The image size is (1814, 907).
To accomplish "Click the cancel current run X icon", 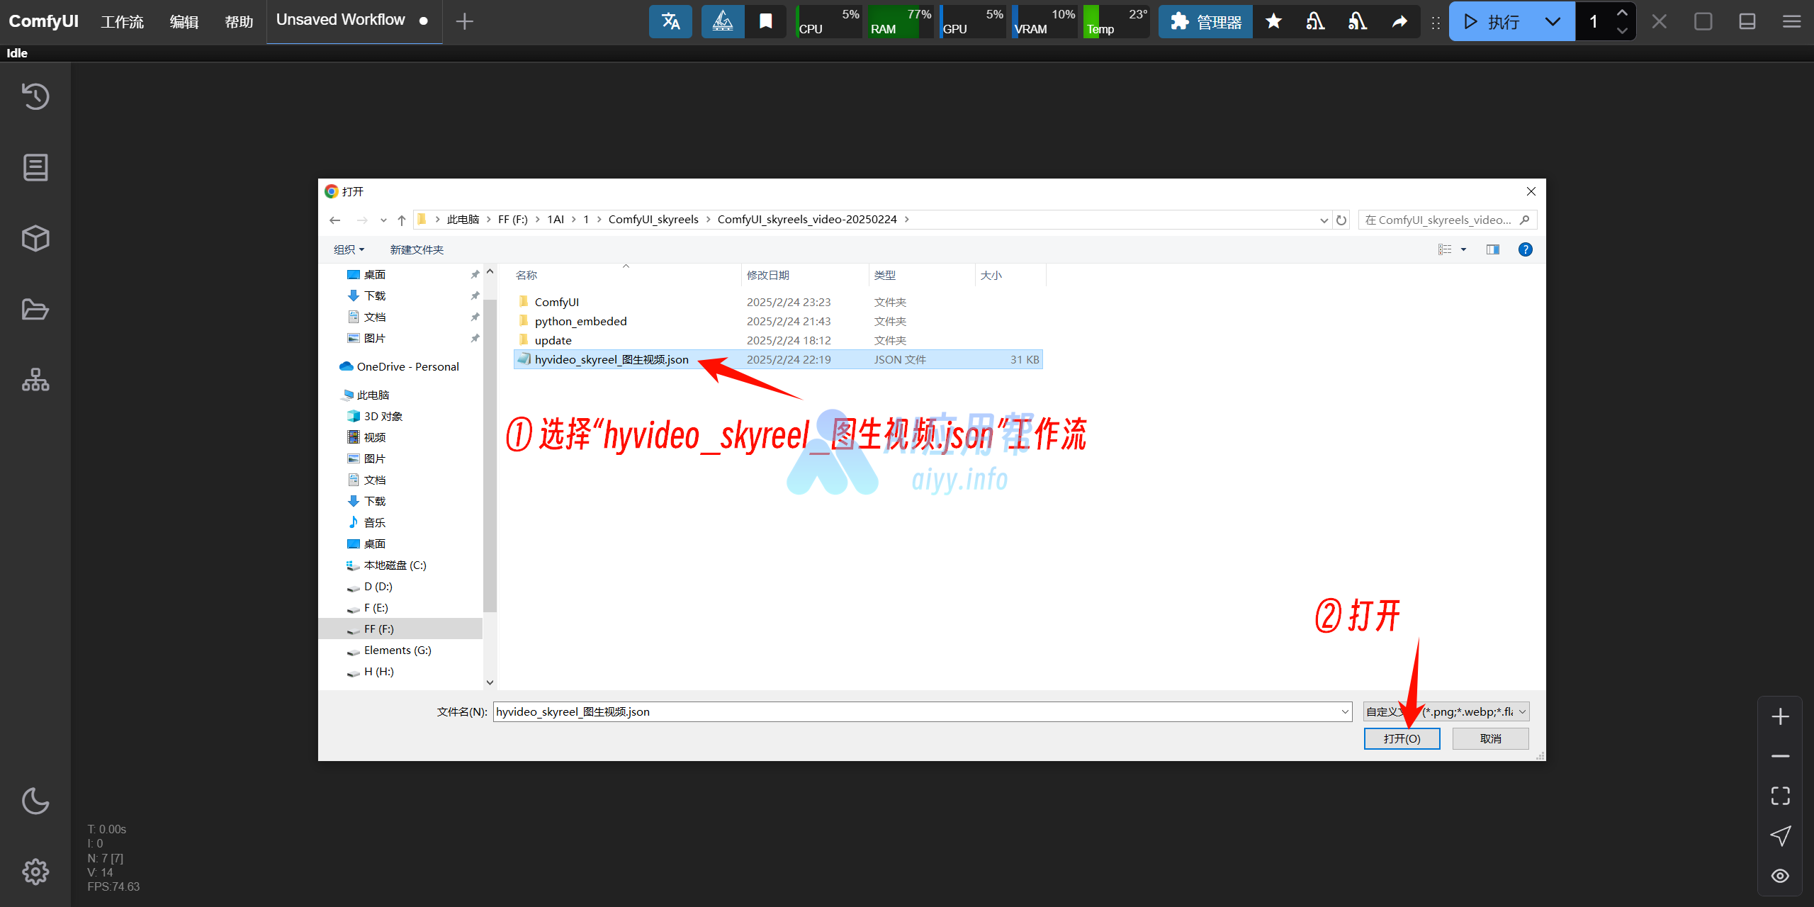I will point(1659,21).
